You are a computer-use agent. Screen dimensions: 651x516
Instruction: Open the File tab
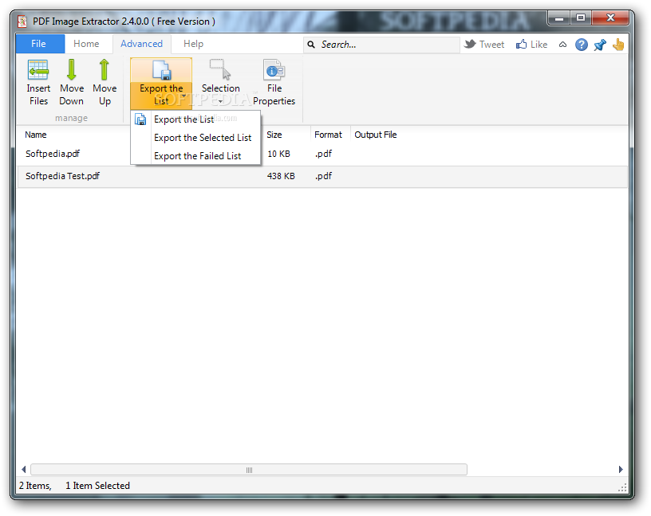pyautogui.click(x=40, y=44)
